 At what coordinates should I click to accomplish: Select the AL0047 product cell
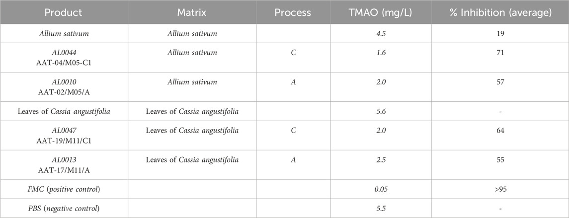tap(64, 135)
